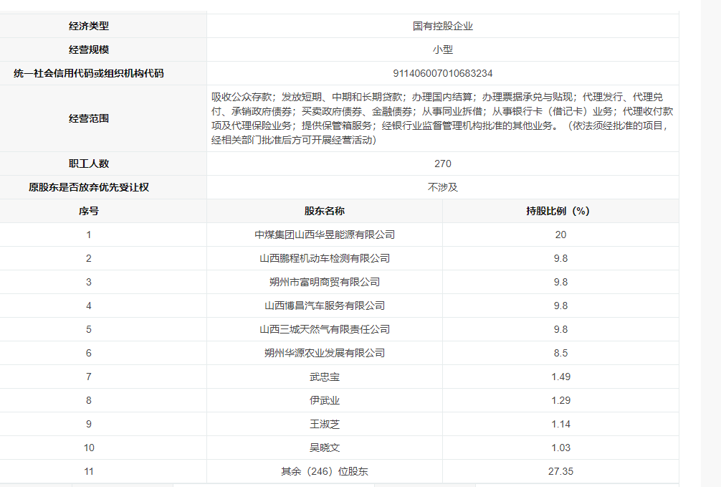This screenshot has width=721, height=487.
Task: Click the 职工人数 label
Action: coord(89,164)
